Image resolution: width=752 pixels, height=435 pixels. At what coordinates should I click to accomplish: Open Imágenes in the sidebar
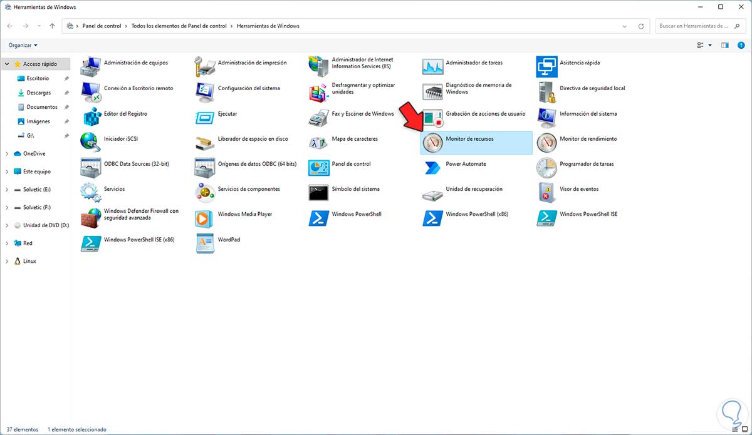click(x=38, y=121)
